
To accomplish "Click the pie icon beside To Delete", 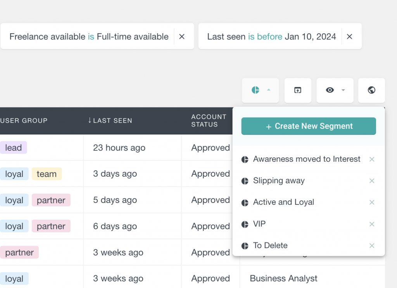I will [245, 245].
